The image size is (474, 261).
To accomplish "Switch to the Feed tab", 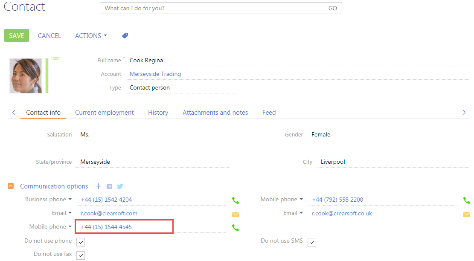I will 269,113.
